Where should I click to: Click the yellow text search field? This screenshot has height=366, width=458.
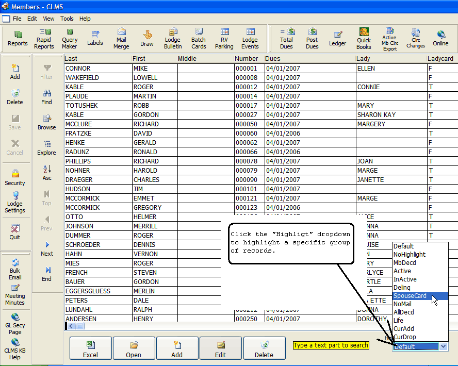tap(331, 345)
